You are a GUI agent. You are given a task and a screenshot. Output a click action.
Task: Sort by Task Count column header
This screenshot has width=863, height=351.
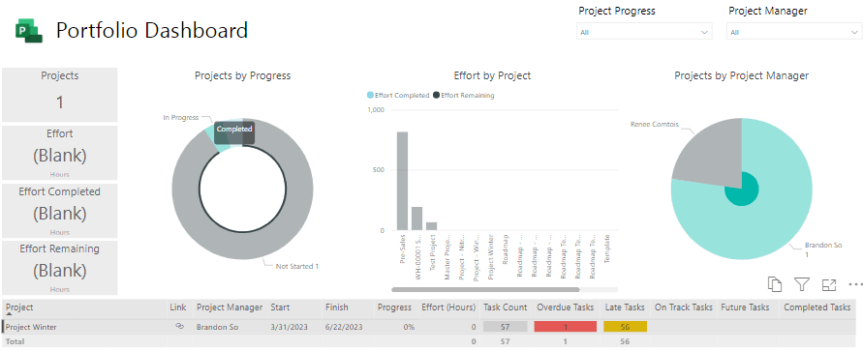coord(506,307)
